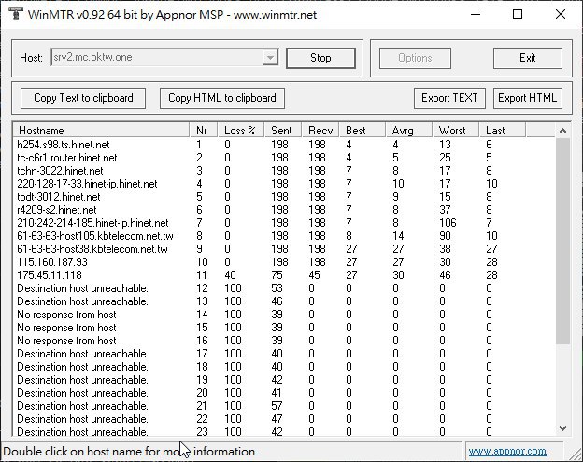This screenshot has height=462, width=583.
Task: Select row tpdt-3012.hinet.net
Action: (x=284, y=197)
